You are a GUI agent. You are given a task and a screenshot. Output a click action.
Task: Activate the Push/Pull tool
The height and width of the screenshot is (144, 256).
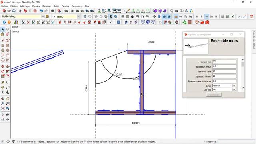[x=8, y=66]
